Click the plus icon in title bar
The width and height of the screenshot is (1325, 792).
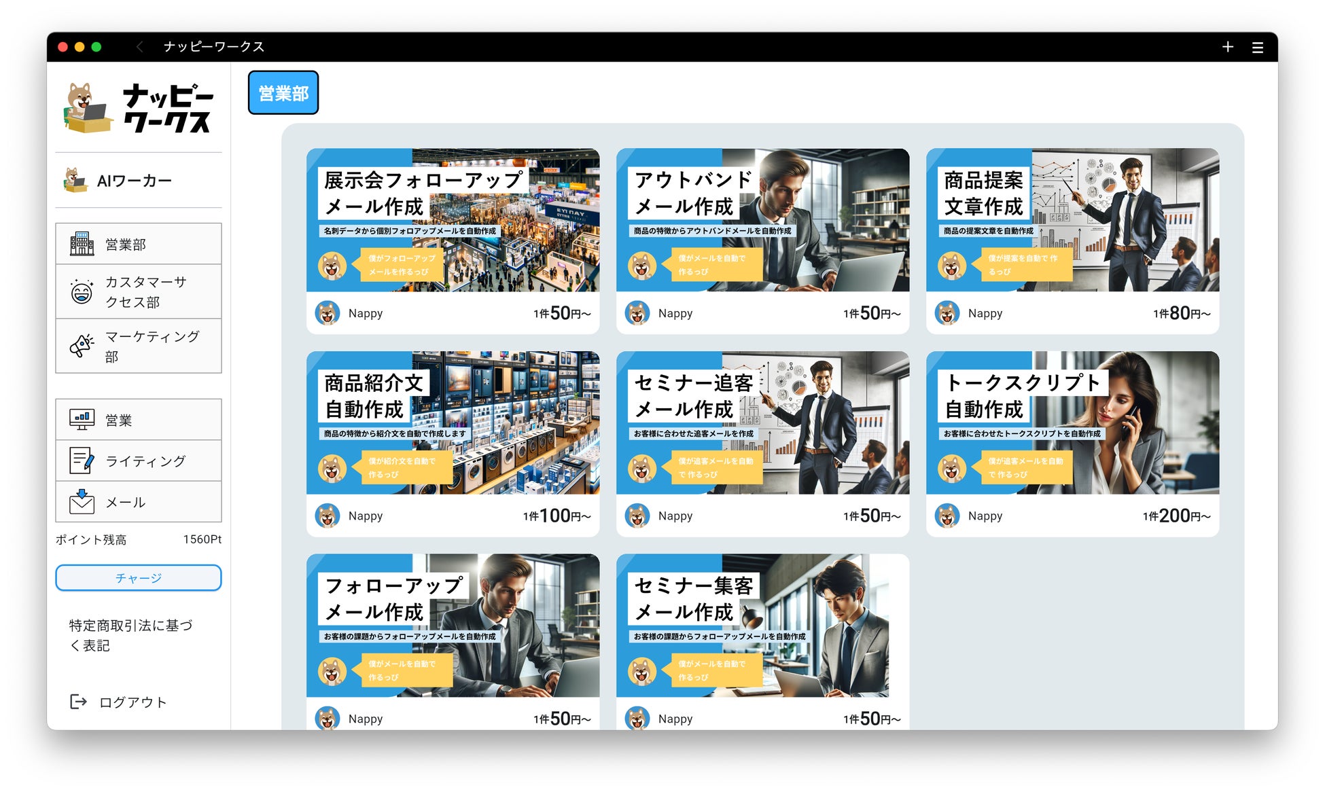pyautogui.click(x=1227, y=47)
